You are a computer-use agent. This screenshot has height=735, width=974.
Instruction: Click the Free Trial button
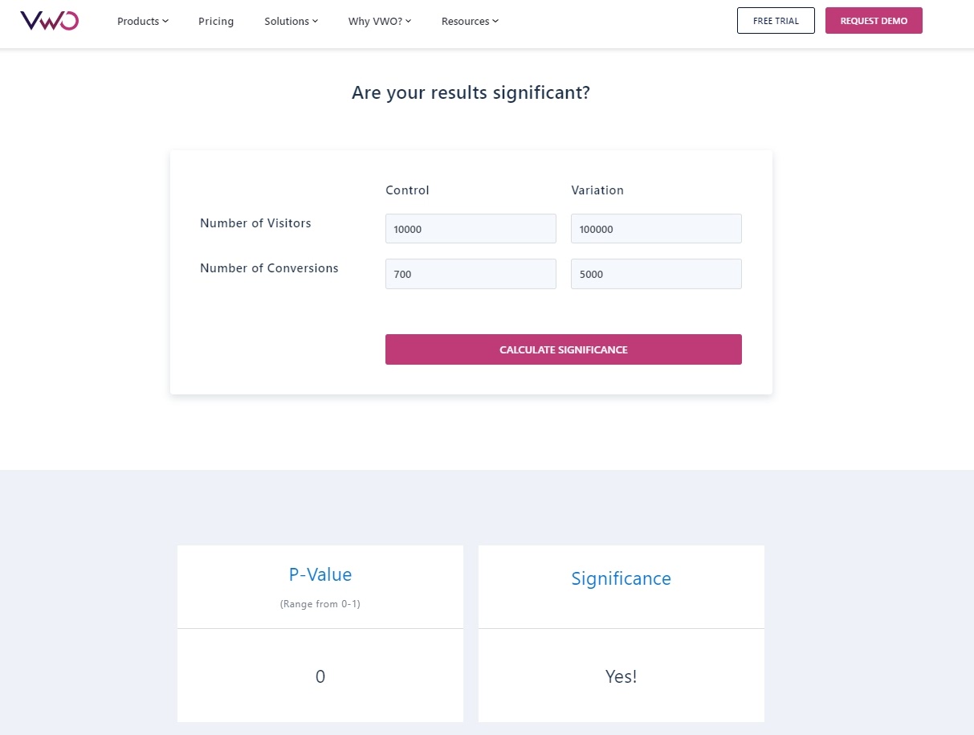click(x=776, y=21)
